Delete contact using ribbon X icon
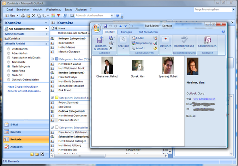This screenshot has height=166, width=238. 111,48
